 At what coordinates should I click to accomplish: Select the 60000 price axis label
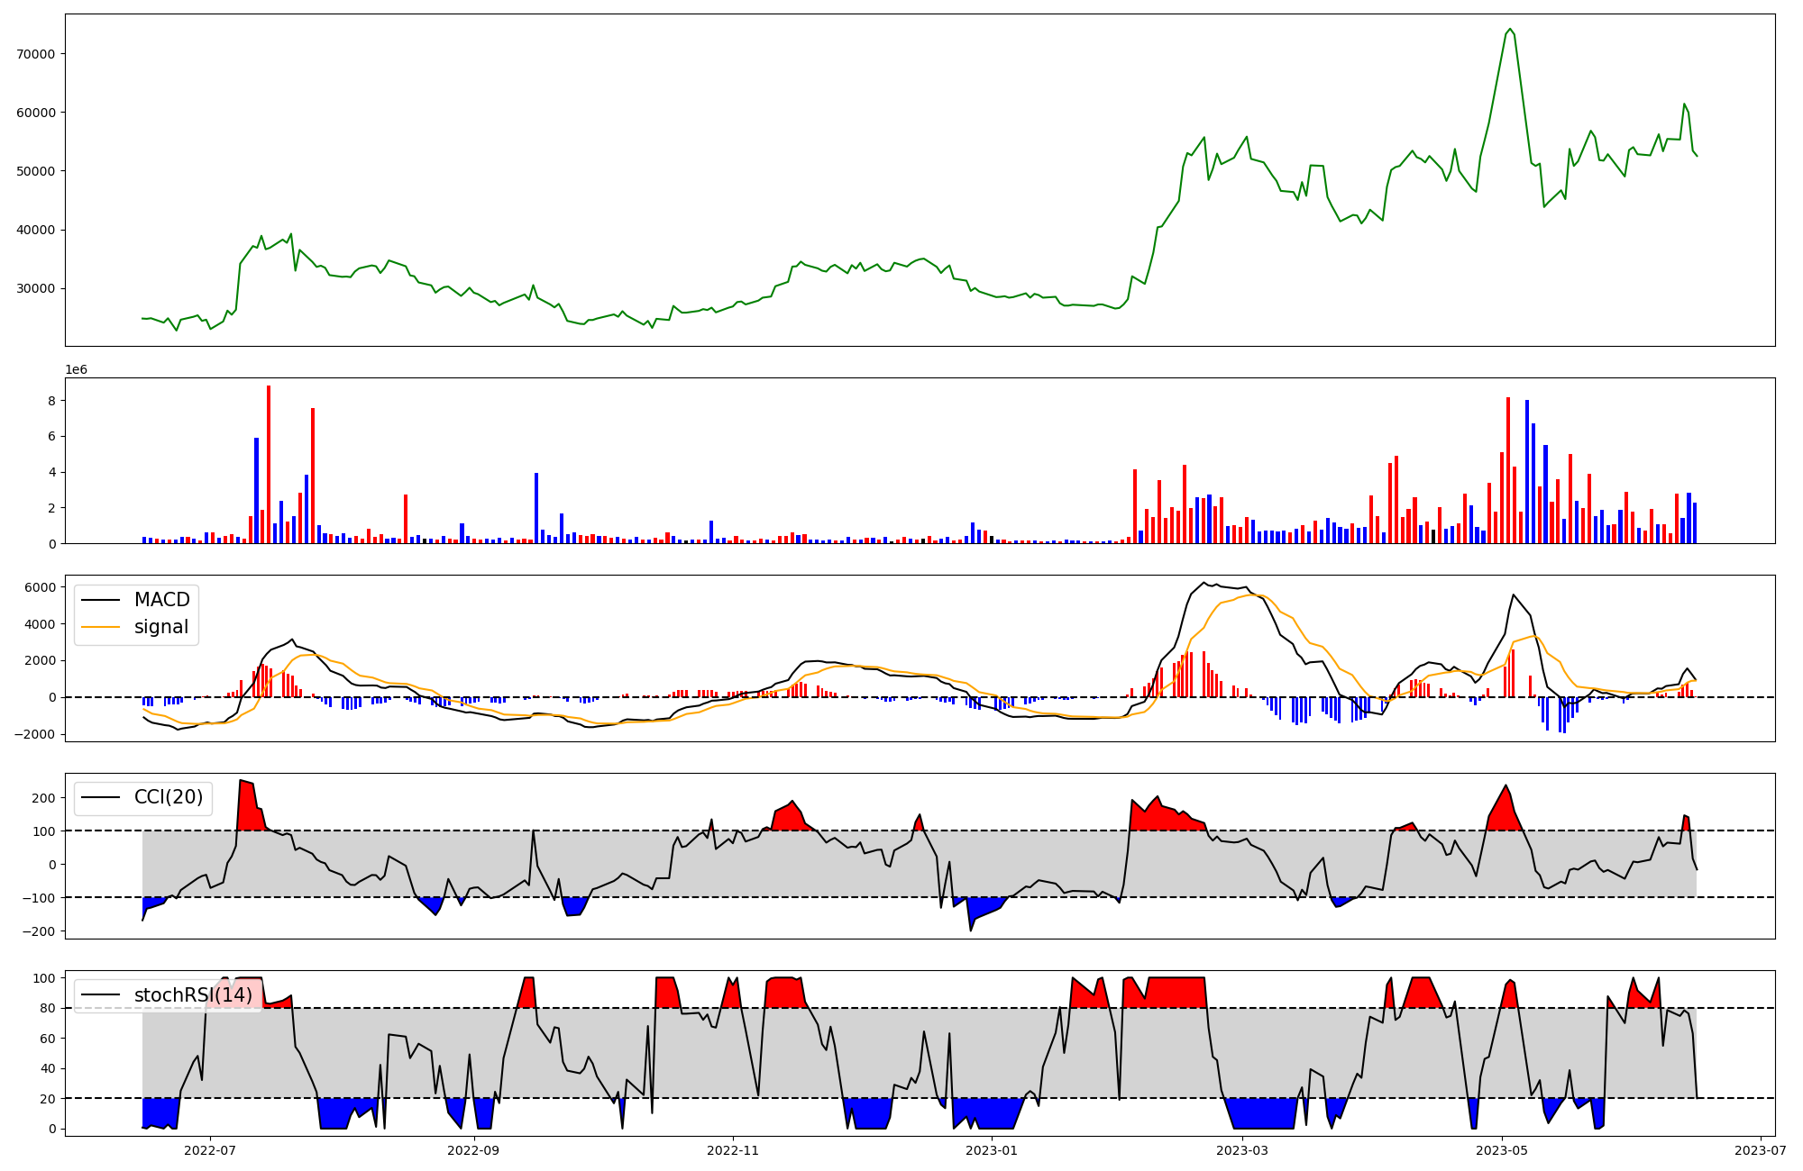(x=36, y=113)
